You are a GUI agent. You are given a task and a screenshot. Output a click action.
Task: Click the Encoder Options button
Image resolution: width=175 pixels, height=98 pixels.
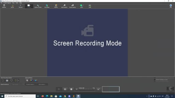30,84
